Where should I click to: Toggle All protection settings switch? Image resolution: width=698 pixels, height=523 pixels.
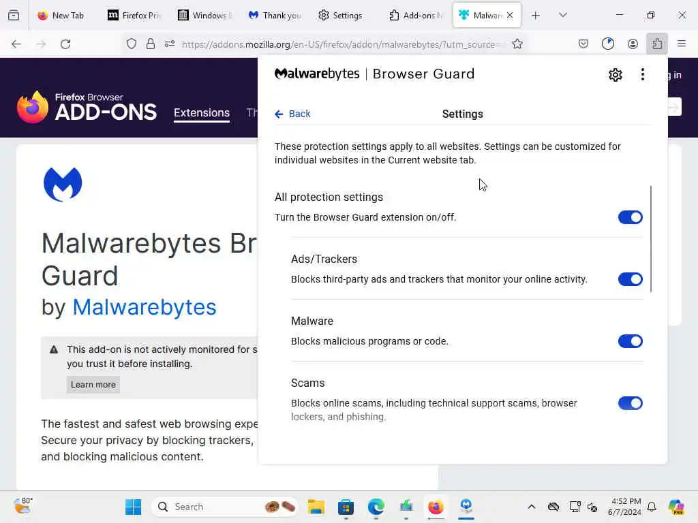(630, 217)
